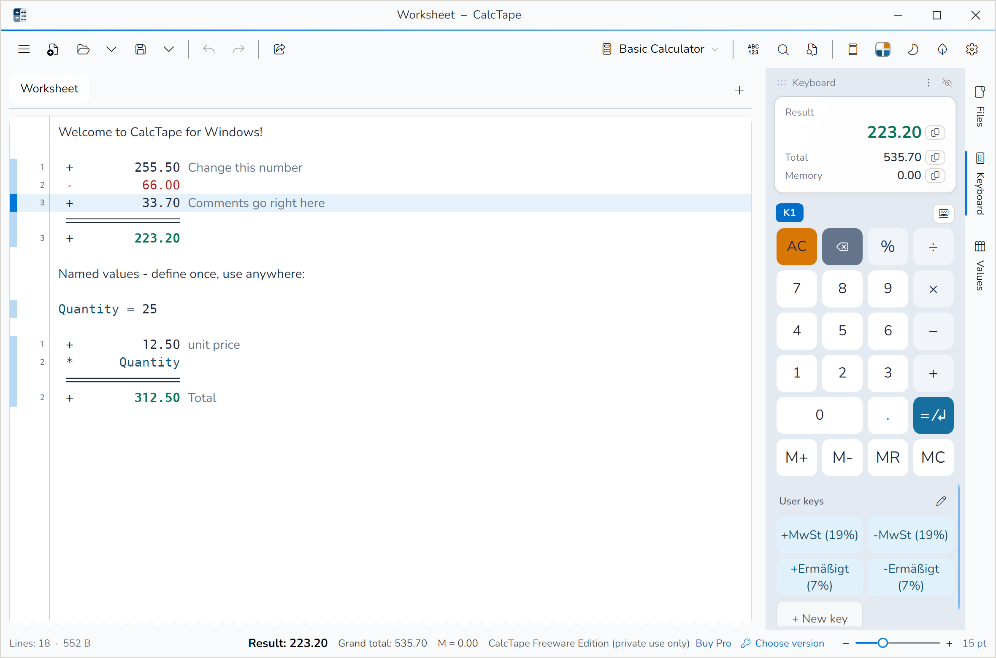The image size is (996, 658).
Task: Click the Buy Pro link
Action: [x=713, y=643]
